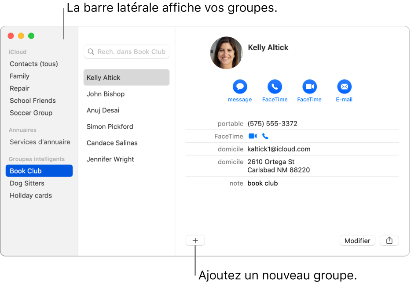The width and height of the screenshot is (411, 285).
Task: Select Services d'annuaire
Action: click(40, 142)
